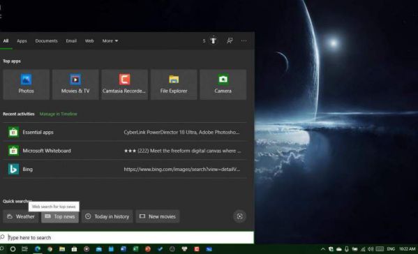Open the red Camtasia taskbar icon

(x=197, y=249)
